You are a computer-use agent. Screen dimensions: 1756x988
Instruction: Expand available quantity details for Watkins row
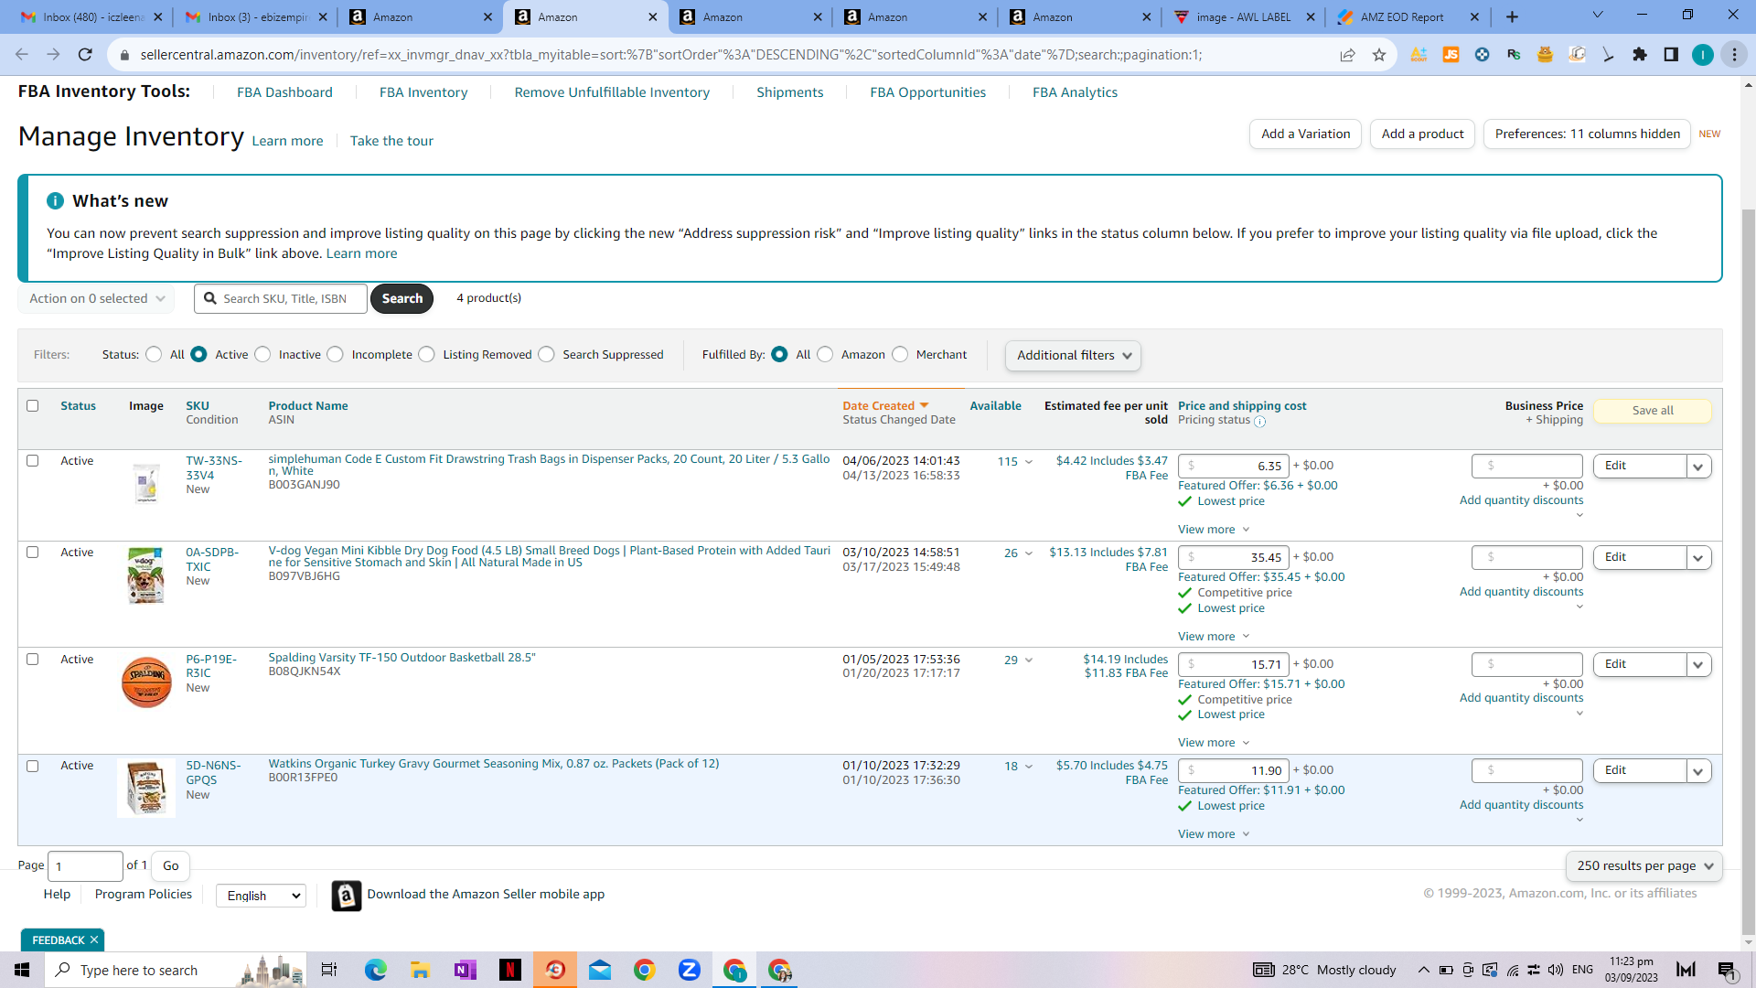[1028, 767]
